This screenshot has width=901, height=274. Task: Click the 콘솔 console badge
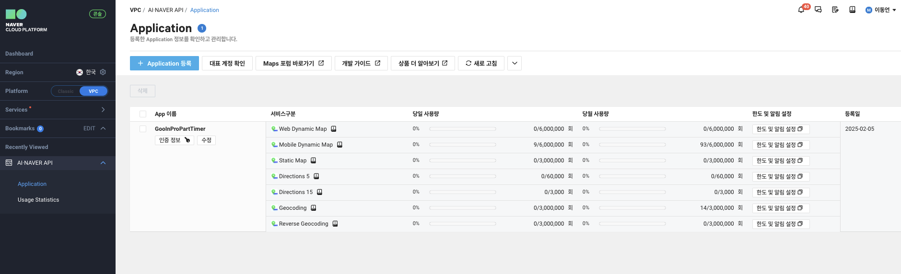pyautogui.click(x=97, y=14)
